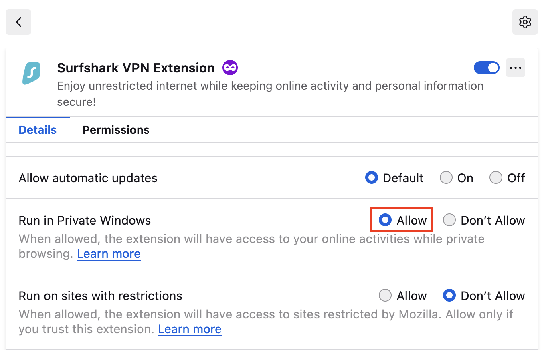Open Learn more about restricted sites
This screenshot has width=542, height=350.
coord(189,329)
